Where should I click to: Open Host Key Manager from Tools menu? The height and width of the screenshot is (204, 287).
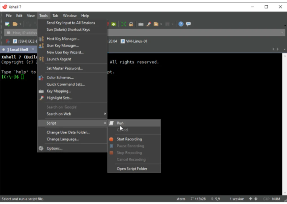click(63, 39)
